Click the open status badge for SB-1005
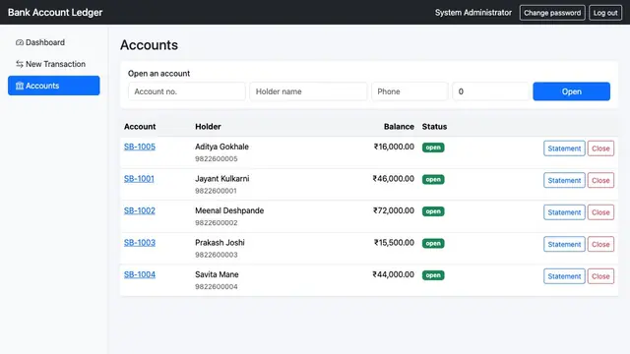 point(433,147)
